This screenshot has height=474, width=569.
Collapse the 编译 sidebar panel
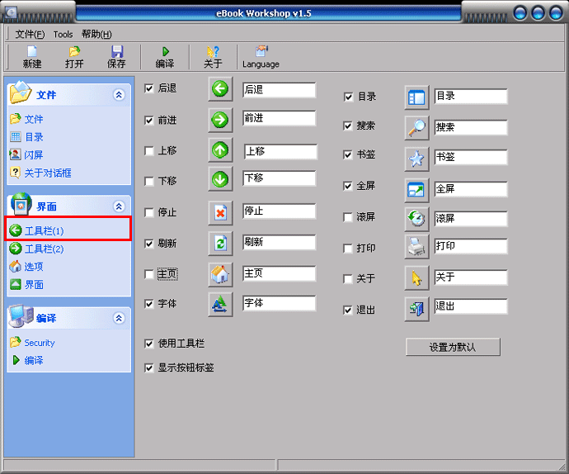119,318
